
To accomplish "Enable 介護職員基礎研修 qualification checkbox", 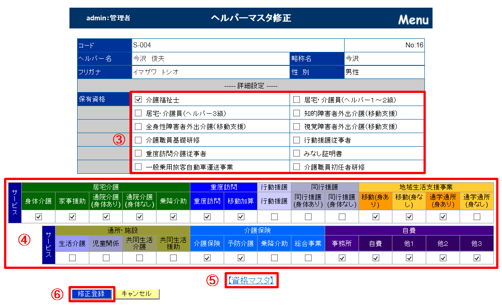I will 139,140.
